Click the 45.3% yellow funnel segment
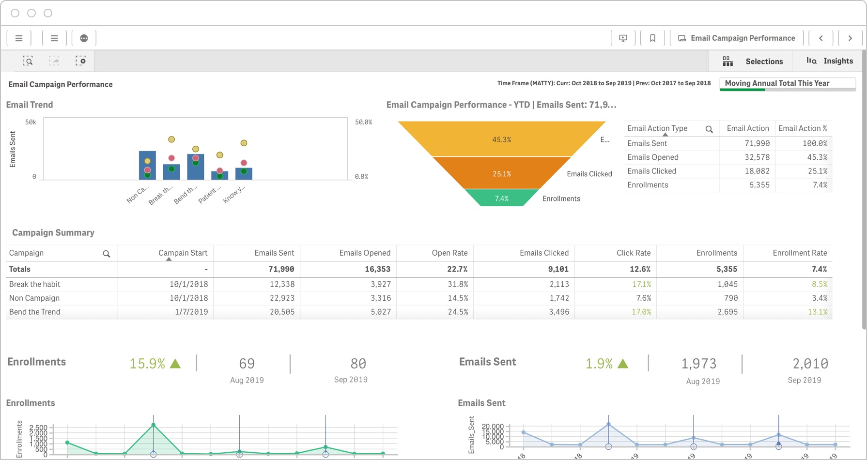Image resolution: width=867 pixels, height=460 pixels. (502, 139)
